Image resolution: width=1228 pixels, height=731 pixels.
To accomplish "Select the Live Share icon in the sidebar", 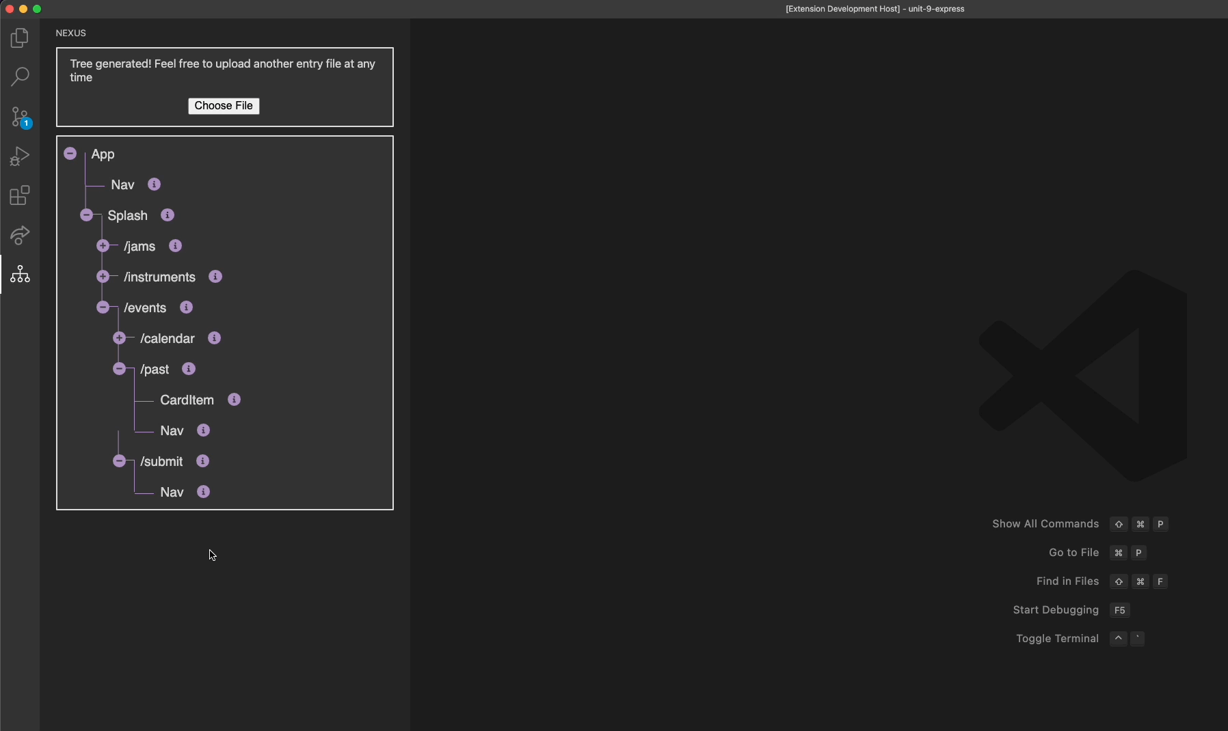I will (x=20, y=235).
